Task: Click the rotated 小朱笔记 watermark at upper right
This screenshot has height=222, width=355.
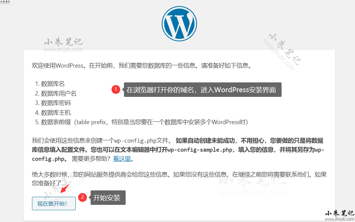Action: click(282, 52)
